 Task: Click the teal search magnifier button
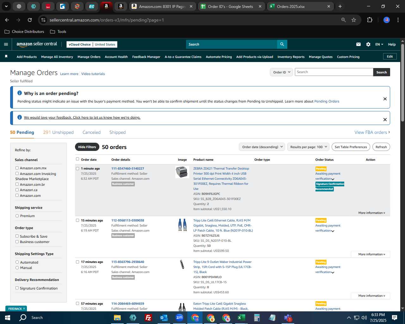(282, 44)
